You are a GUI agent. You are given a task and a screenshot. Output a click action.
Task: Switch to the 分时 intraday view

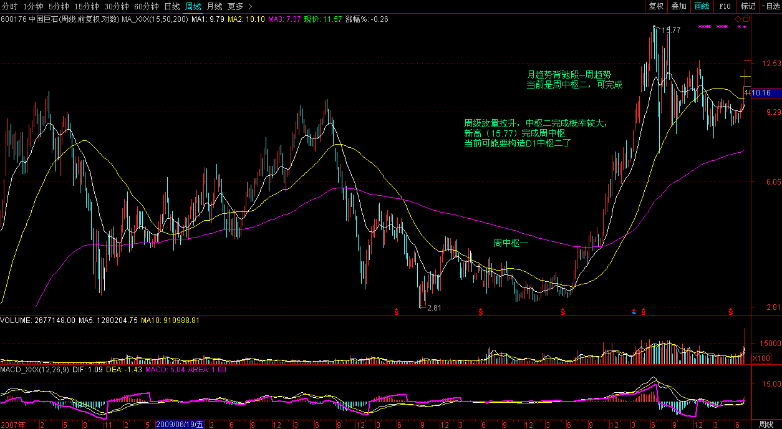tap(9, 6)
